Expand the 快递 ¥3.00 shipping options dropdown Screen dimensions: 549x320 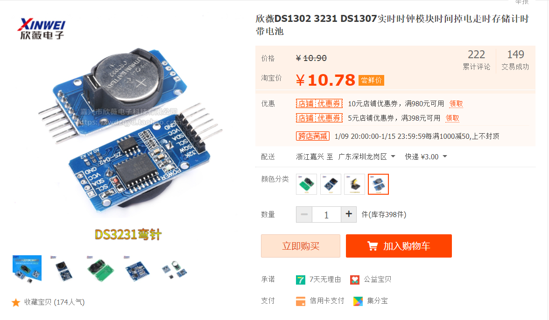pos(426,157)
